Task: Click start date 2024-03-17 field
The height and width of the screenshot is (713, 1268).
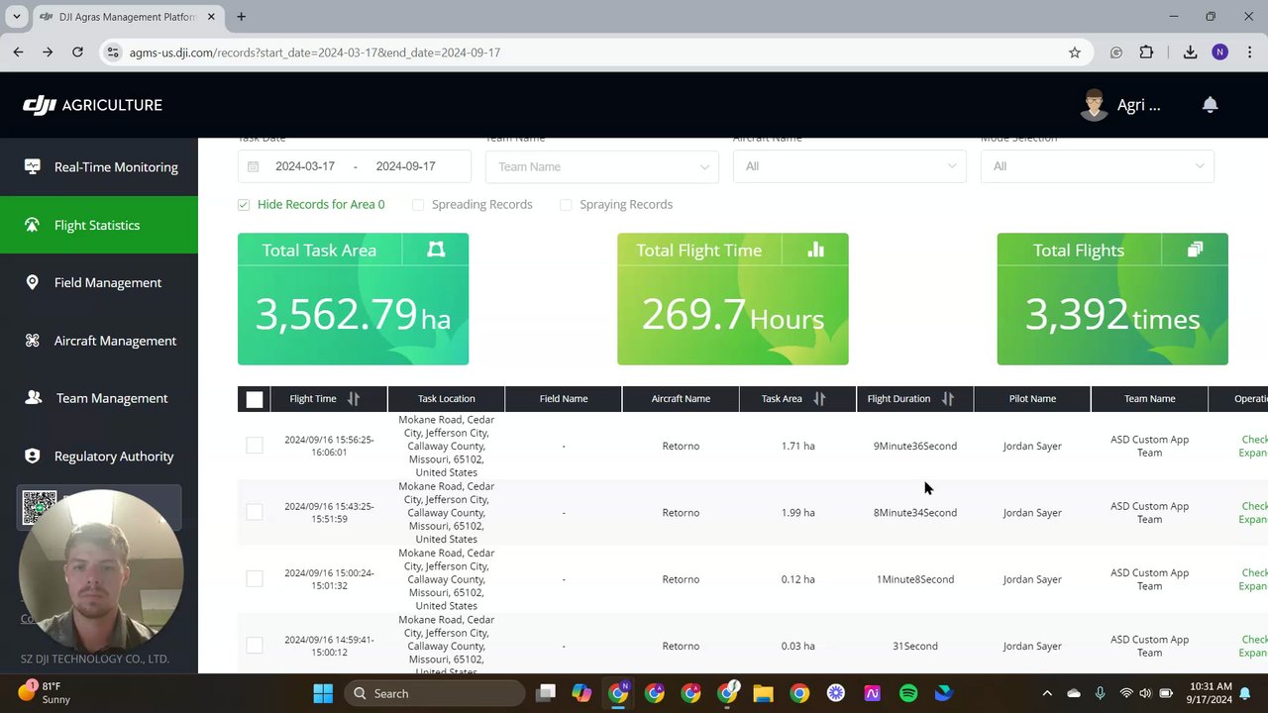Action: pos(305,166)
